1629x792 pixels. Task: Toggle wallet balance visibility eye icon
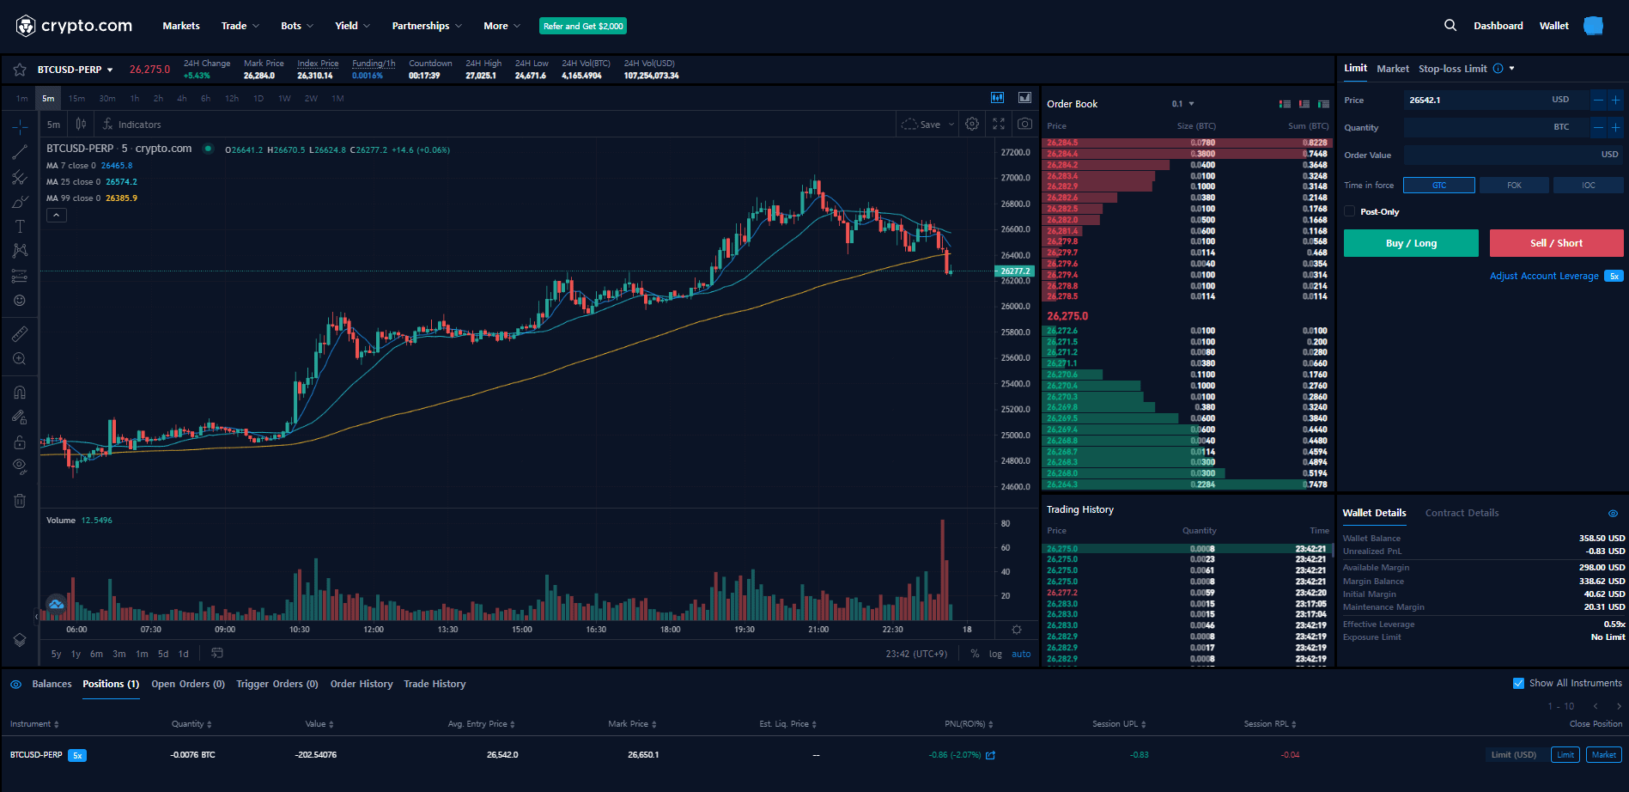pos(1613,514)
